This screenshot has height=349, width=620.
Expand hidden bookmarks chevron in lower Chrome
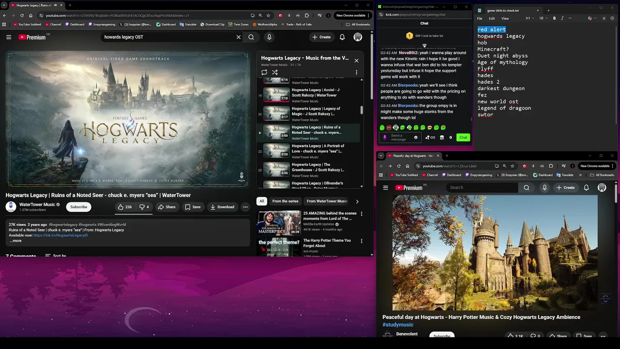[580, 175]
